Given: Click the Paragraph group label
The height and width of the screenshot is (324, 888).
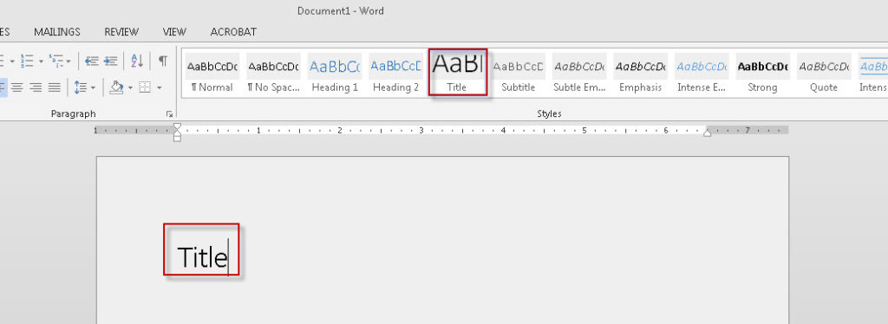Looking at the screenshot, I should [73, 114].
